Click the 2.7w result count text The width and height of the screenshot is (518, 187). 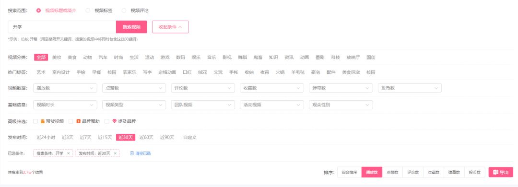[x=27, y=172]
